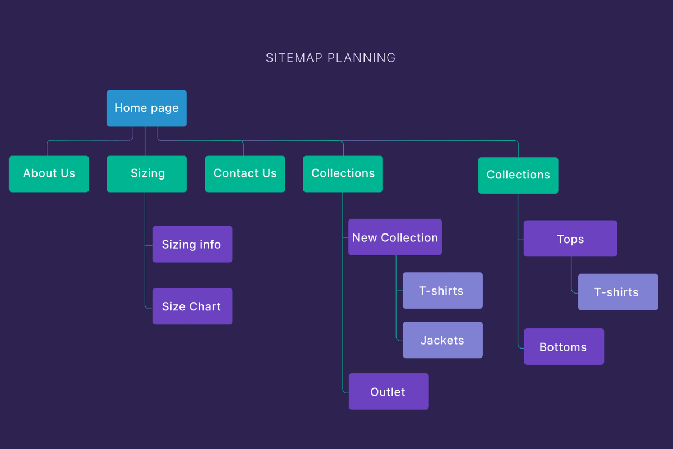Click the T-shirts box above Jackets
Screen dimensions: 673x449
coord(442,291)
